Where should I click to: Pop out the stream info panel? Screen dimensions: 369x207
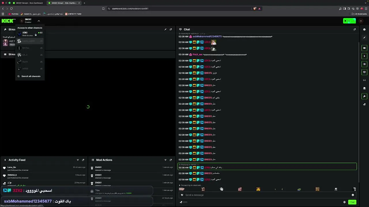(171, 29)
